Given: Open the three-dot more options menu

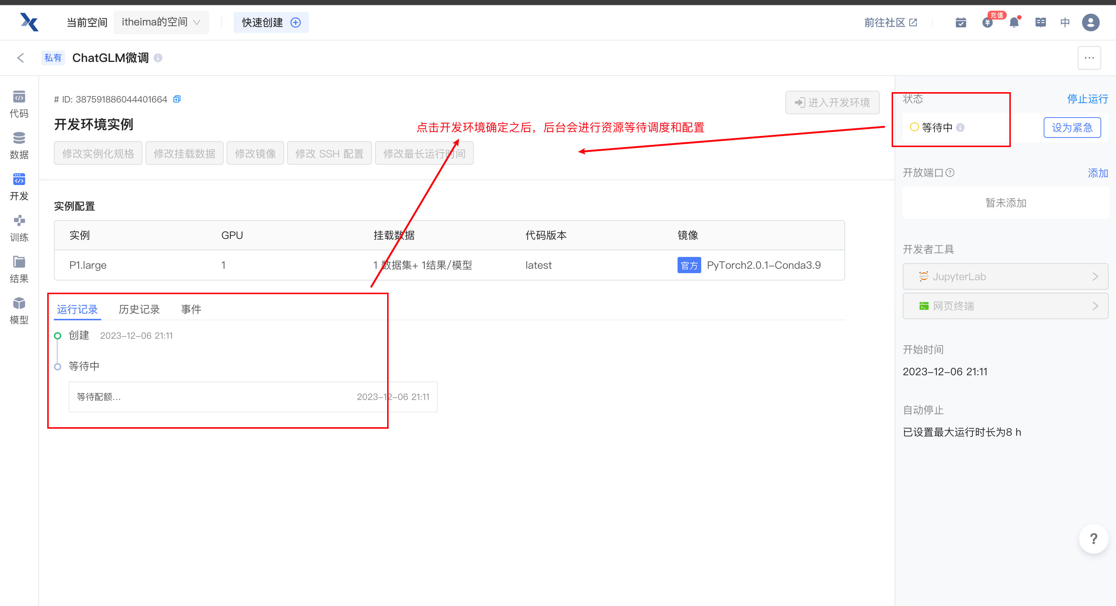Looking at the screenshot, I should tap(1089, 58).
